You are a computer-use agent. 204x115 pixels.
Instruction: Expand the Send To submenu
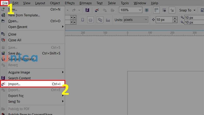[x=33, y=101]
